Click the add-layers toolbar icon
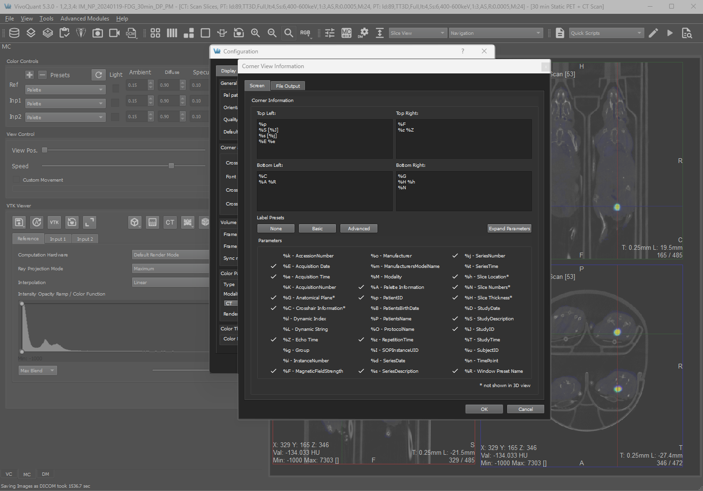703x491 pixels. [48, 33]
